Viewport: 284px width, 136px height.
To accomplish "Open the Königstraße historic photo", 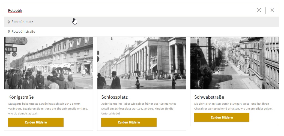I will pos(49,63).
